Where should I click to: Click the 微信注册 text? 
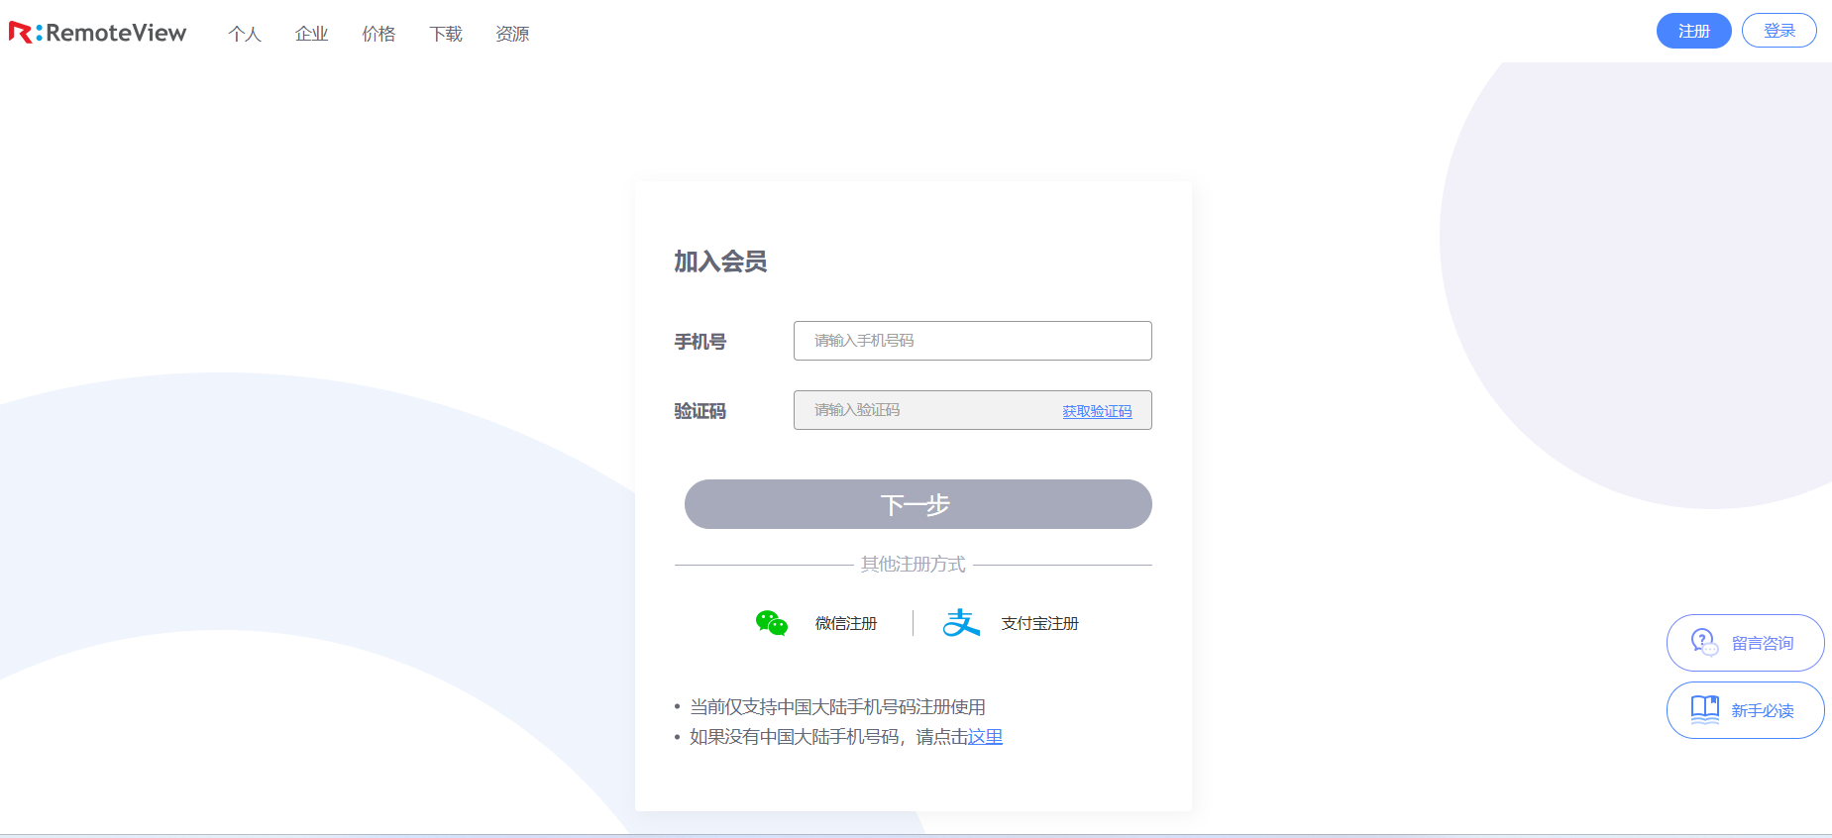click(x=845, y=623)
